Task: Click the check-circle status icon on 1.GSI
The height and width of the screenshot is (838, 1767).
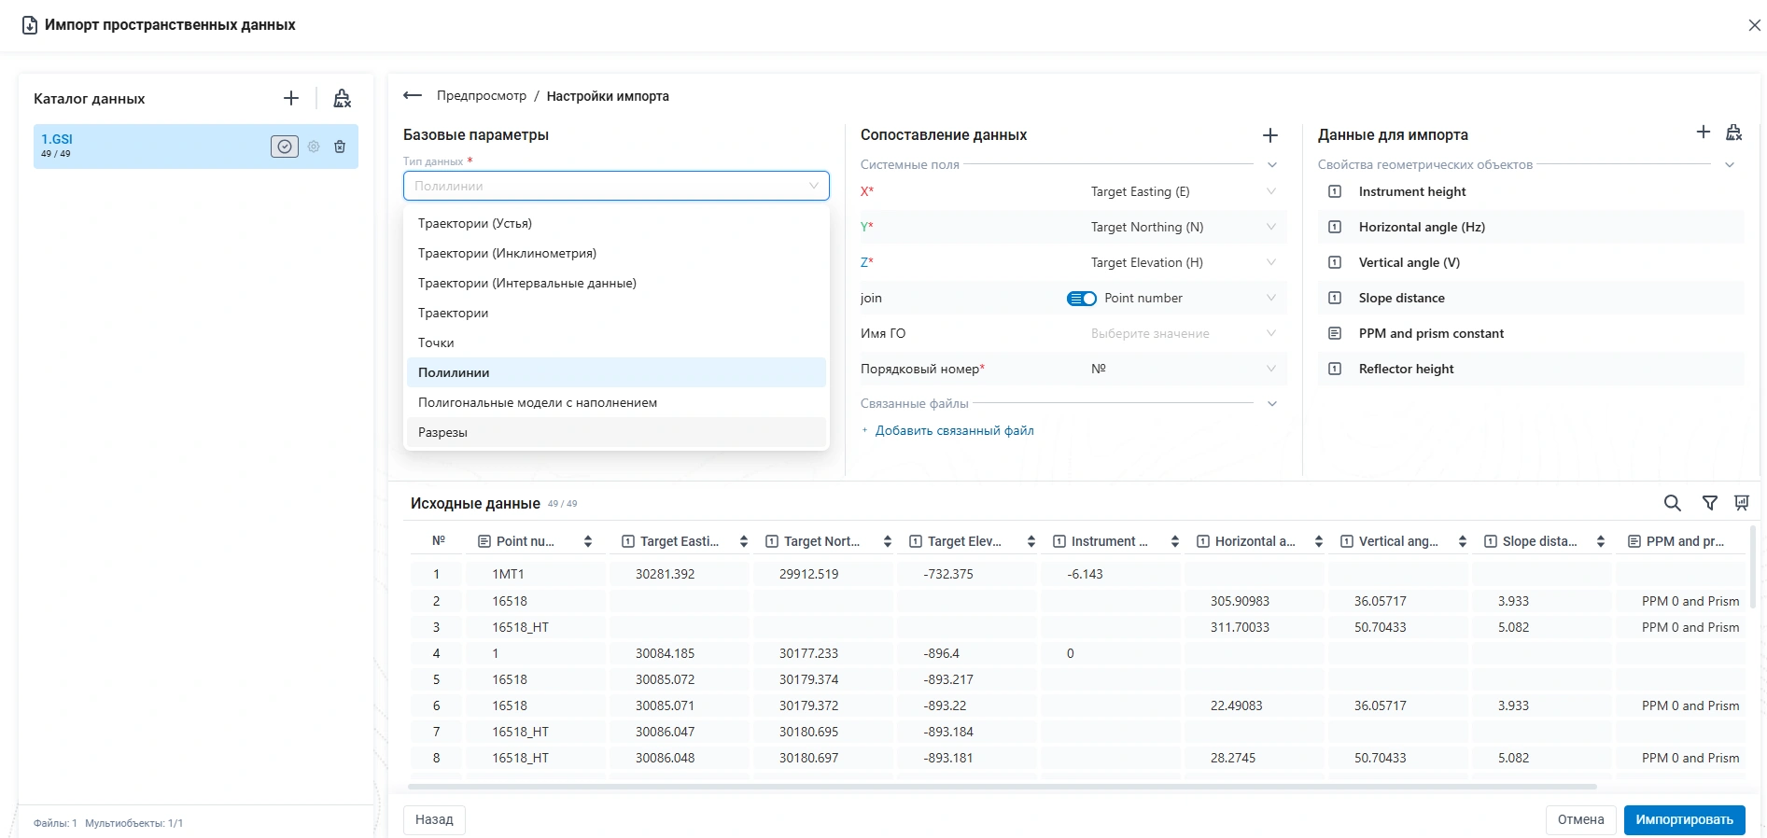Action: (x=285, y=147)
